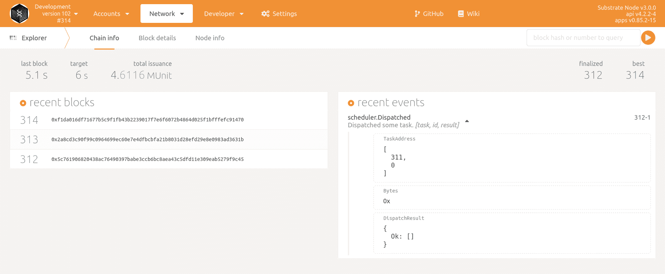
Task: Open recent block number 313
Action: tap(29, 140)
